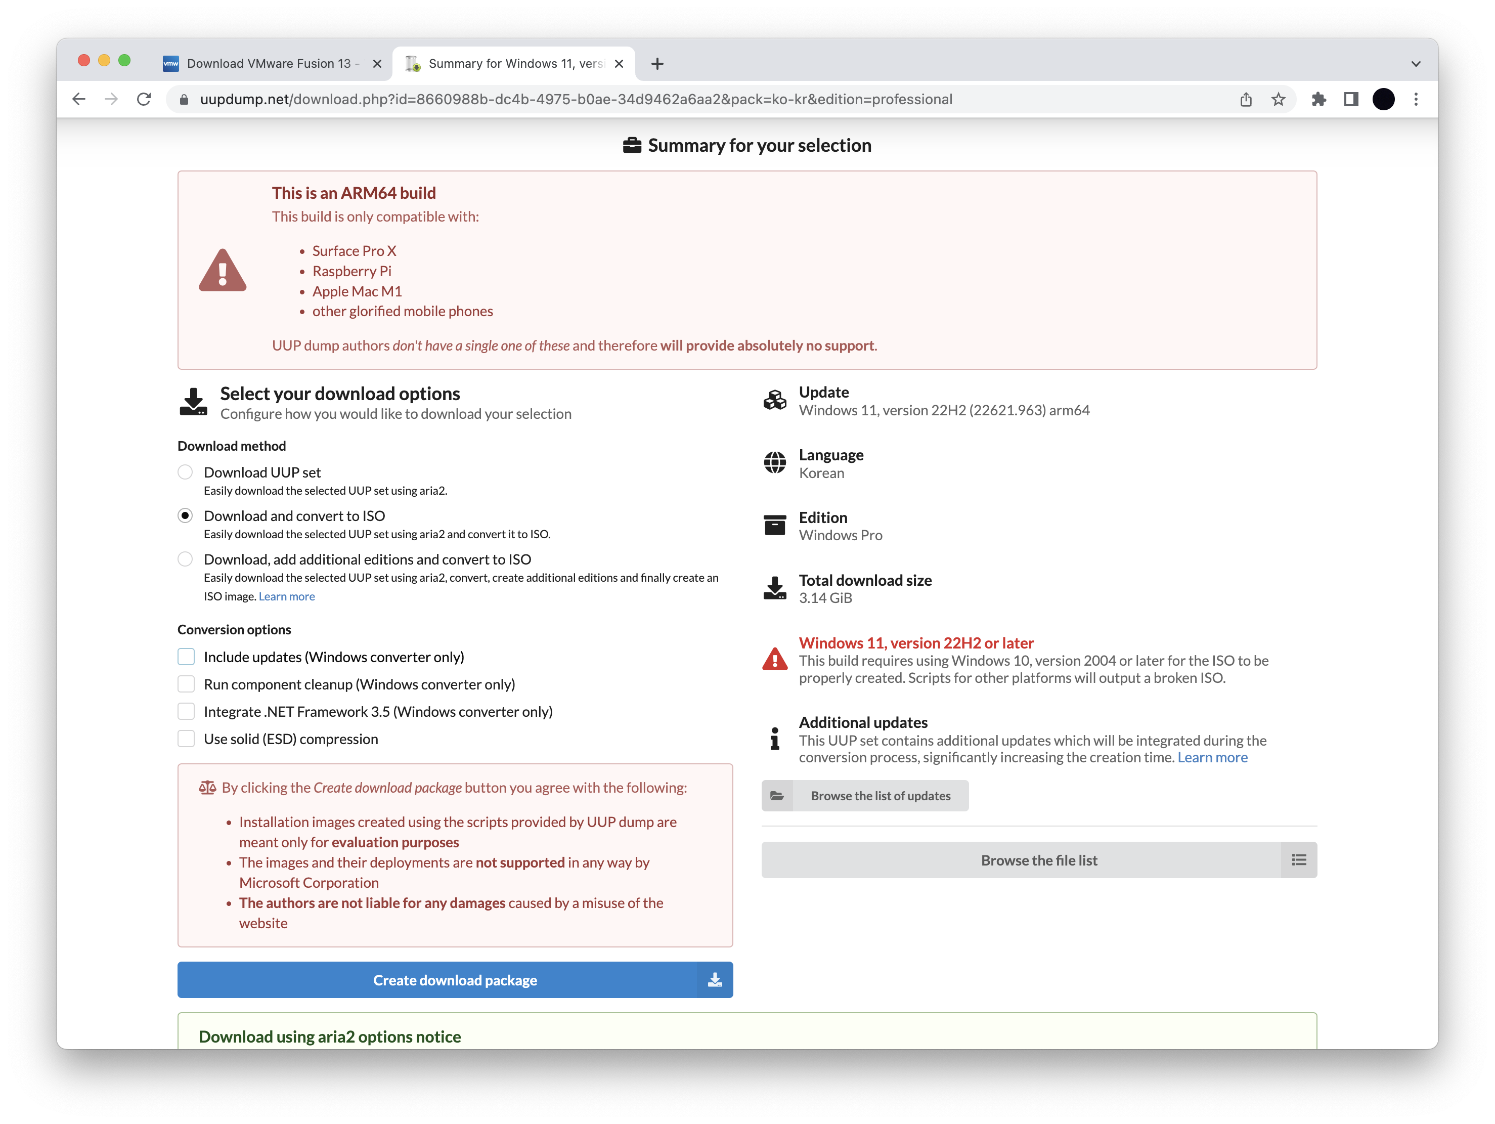This screenshot has height=1124, width=1495.
Task: Reload the current page
Action: (144, 99)
